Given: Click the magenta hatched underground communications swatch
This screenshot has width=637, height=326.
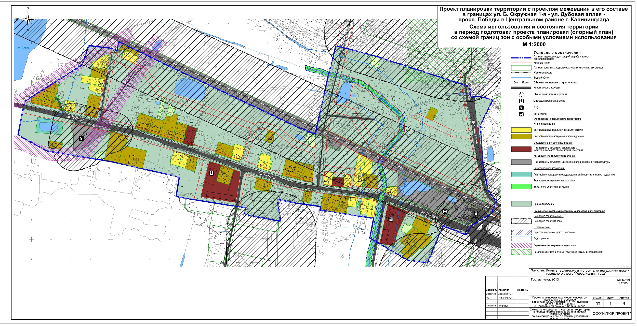Looking at the screenshot, I should pyautogui.click(x=521, y=246).
